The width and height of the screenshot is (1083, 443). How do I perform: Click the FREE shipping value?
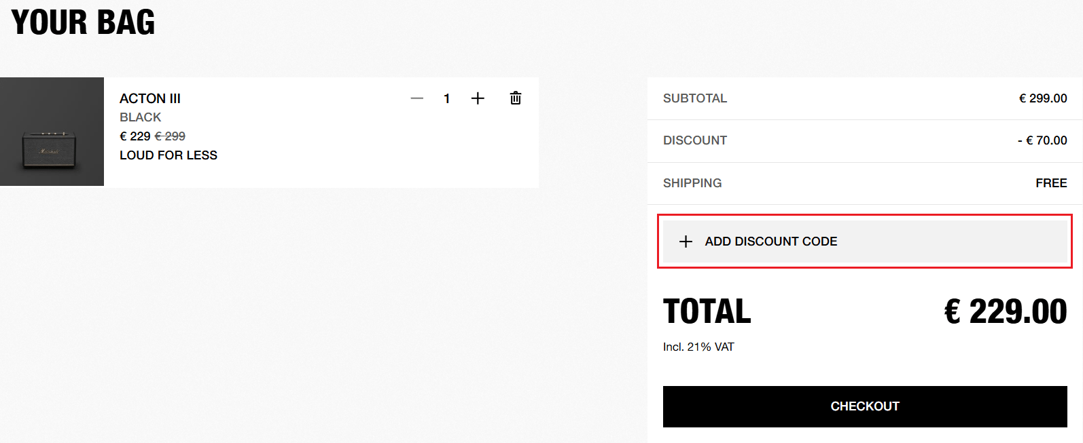click(1051, 183)
